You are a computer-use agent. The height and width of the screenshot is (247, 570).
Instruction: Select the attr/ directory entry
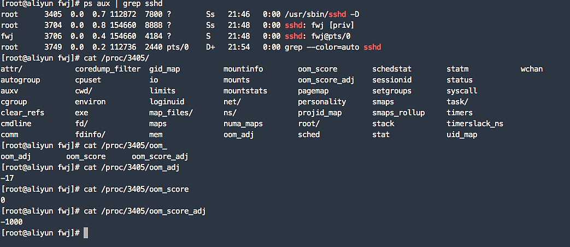(11, 69)
